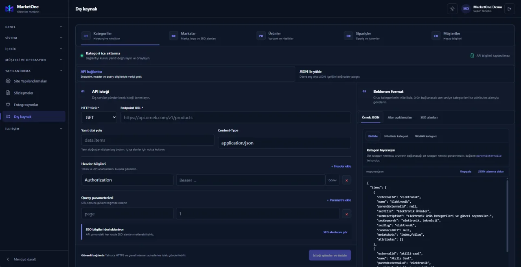Click the Site Yapılandırmaları gear icon
Screen dimensions: 521x267
(8, 81)
